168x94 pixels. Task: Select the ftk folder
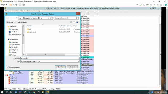(x=30, y=29)
